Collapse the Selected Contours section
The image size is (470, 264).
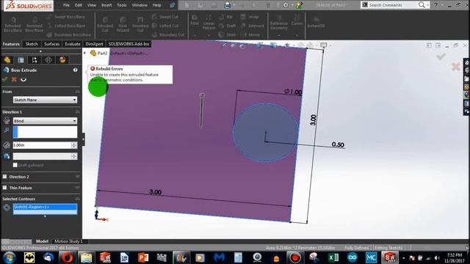[77, 199]
